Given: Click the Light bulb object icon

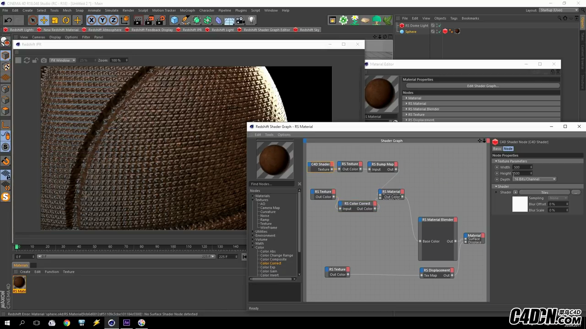Looking at the screenshot, I should (x=251, y=20).
